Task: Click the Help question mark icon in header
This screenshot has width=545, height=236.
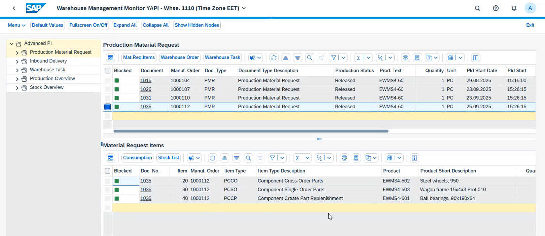Action: pyautogui.click(x=496, y=8)
